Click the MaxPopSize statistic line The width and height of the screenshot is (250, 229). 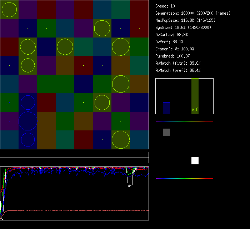[185, 20]
